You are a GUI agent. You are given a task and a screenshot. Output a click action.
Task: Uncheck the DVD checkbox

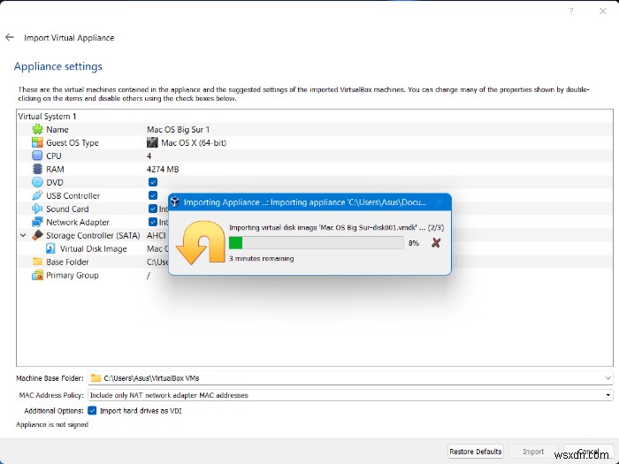click(153, 182)
